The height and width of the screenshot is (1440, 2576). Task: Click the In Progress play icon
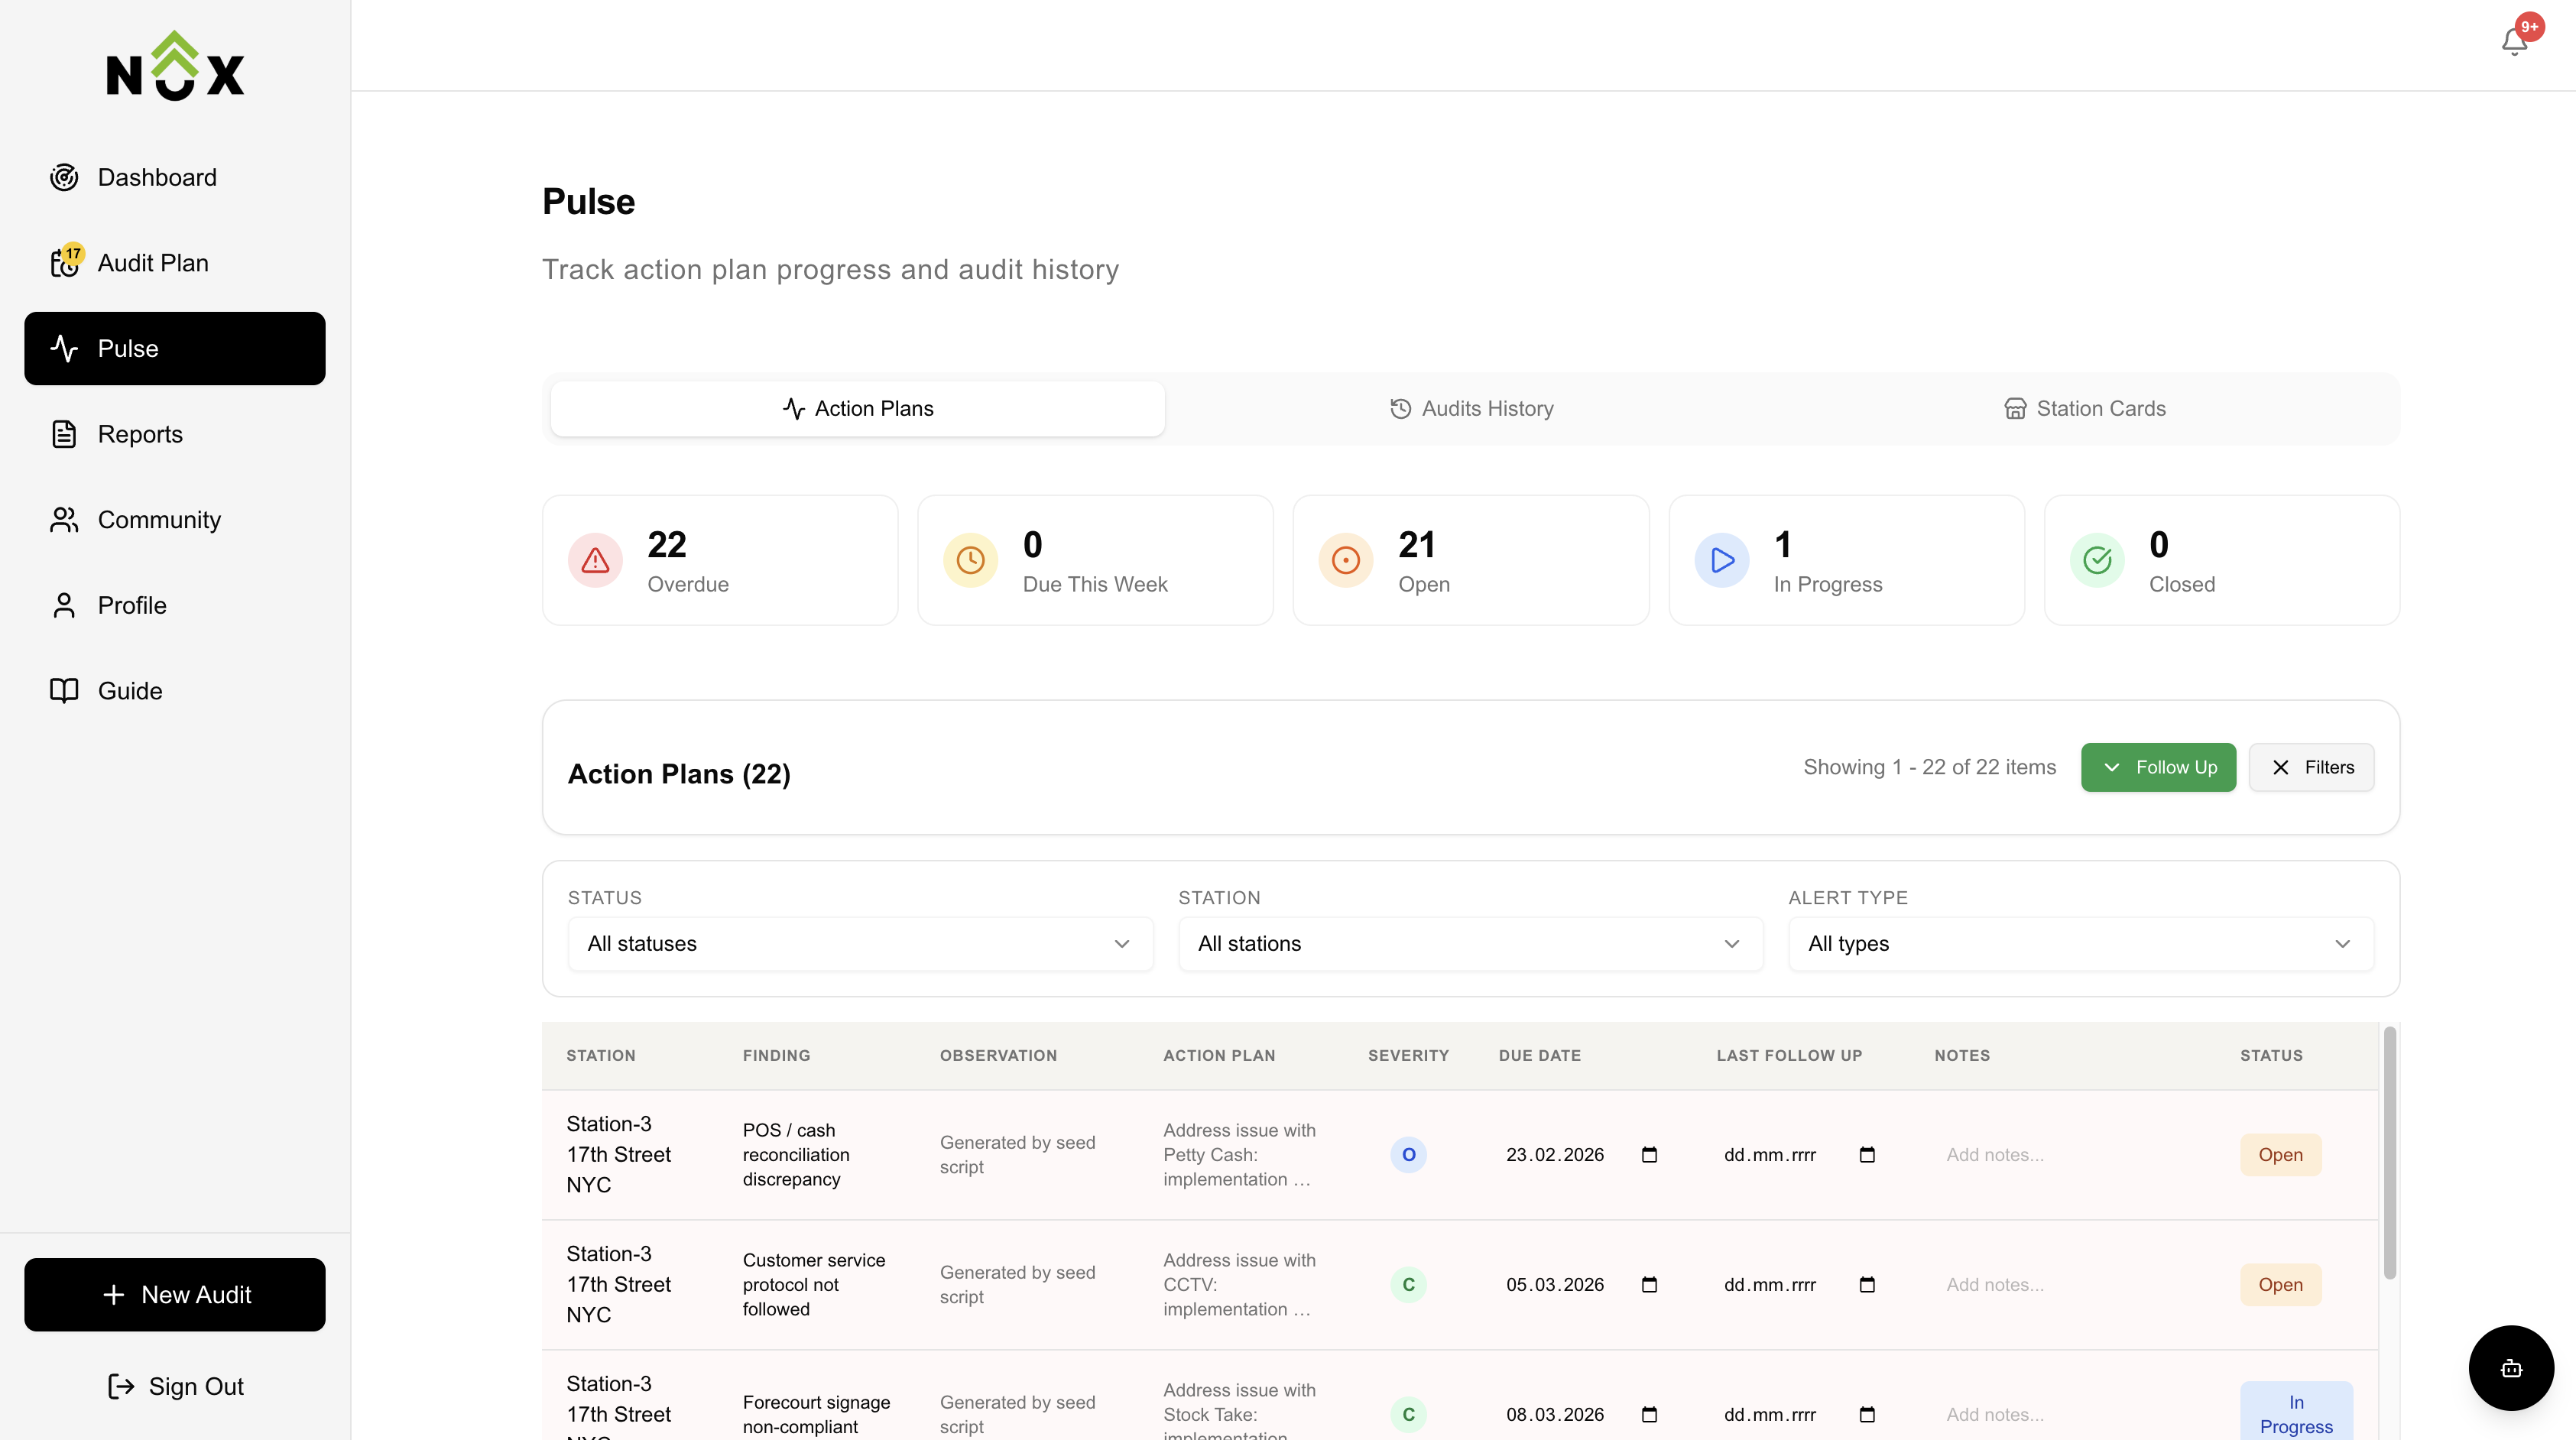click(1721, 560)
